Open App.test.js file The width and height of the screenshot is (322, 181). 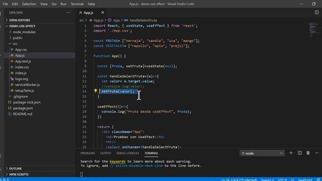pyautogui.click(x=23, y=61)
